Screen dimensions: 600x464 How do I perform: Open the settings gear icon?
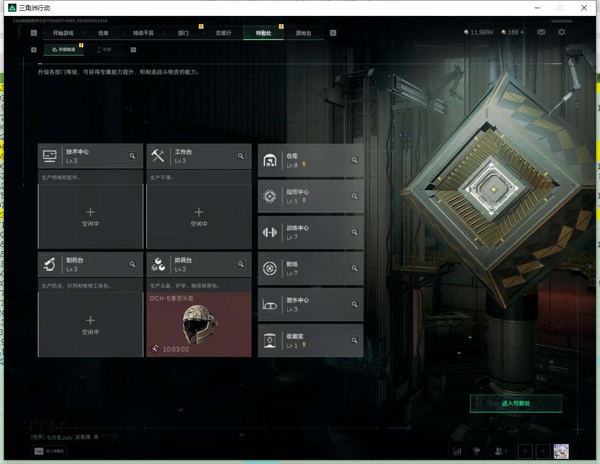click(x=561, y=32)
